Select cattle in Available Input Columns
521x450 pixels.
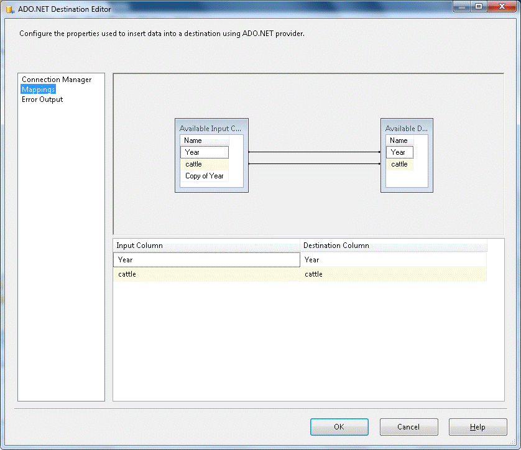[205, 164]
